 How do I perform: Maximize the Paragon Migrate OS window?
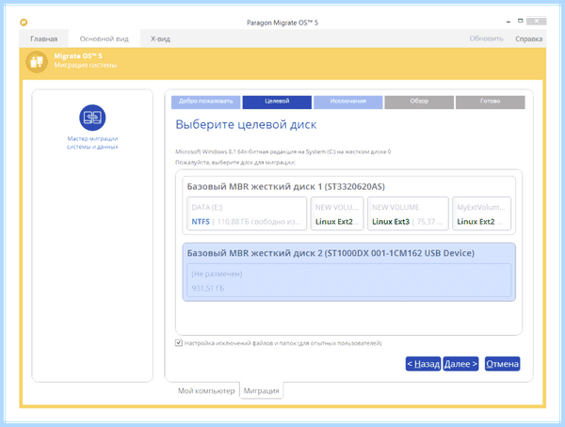(520, 21)
